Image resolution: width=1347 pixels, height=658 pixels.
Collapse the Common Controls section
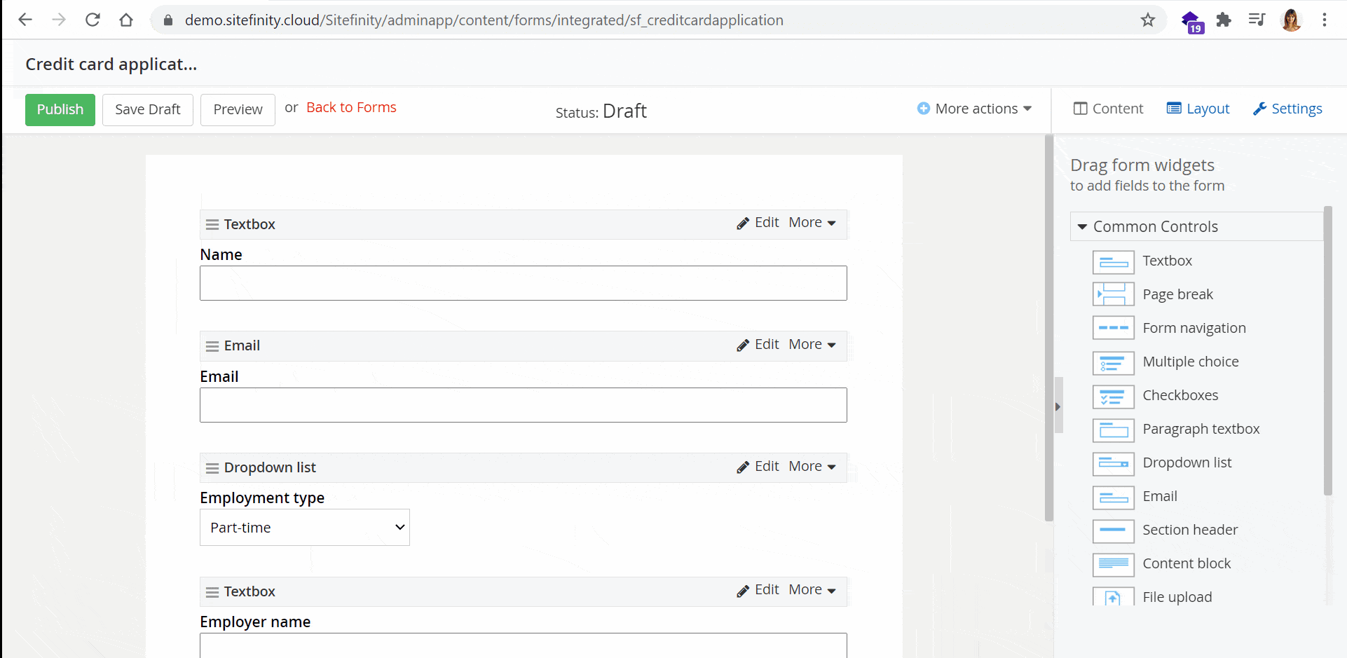pyautogui.click(x=1082, y=227)
